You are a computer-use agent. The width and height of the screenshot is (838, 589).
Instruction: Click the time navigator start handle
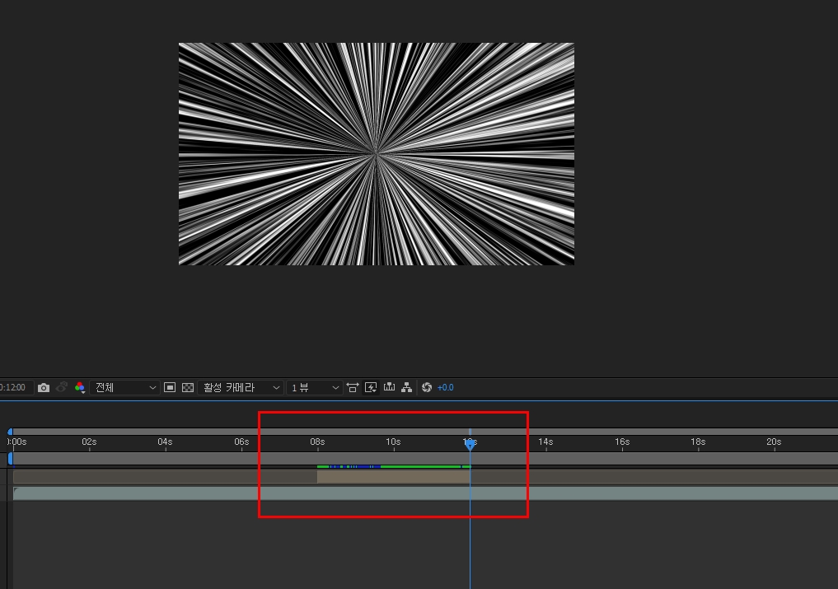coord(10,432)
